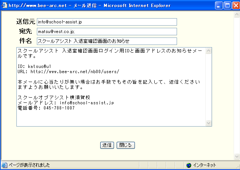
Task: Click the 本メールに心当たりが無い場合 paragraph
Action: pyautogui.click(x=109, y=85)
